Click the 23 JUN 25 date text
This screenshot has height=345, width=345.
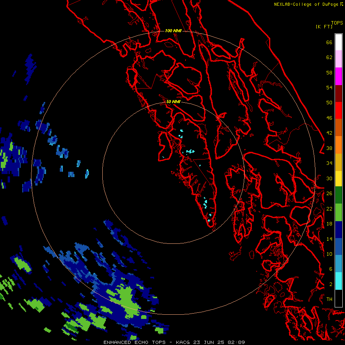click(x=209, y=342)
